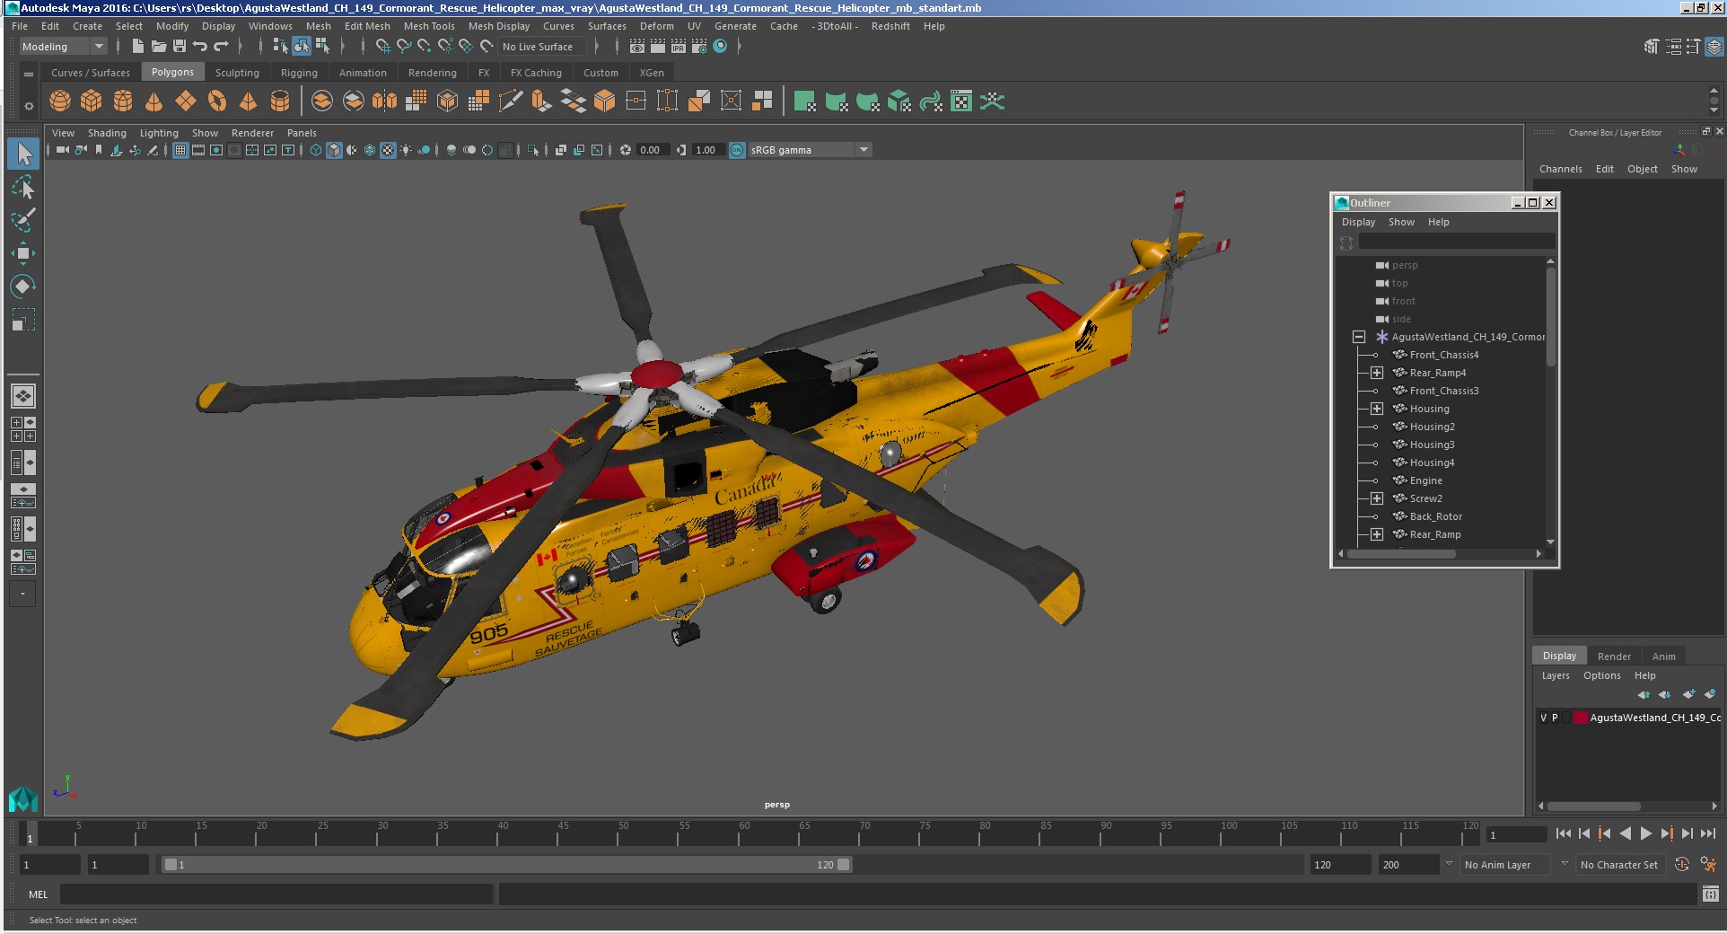Open Outliner Display menu
The image size is (1727, 934).
pos(1358,222)
